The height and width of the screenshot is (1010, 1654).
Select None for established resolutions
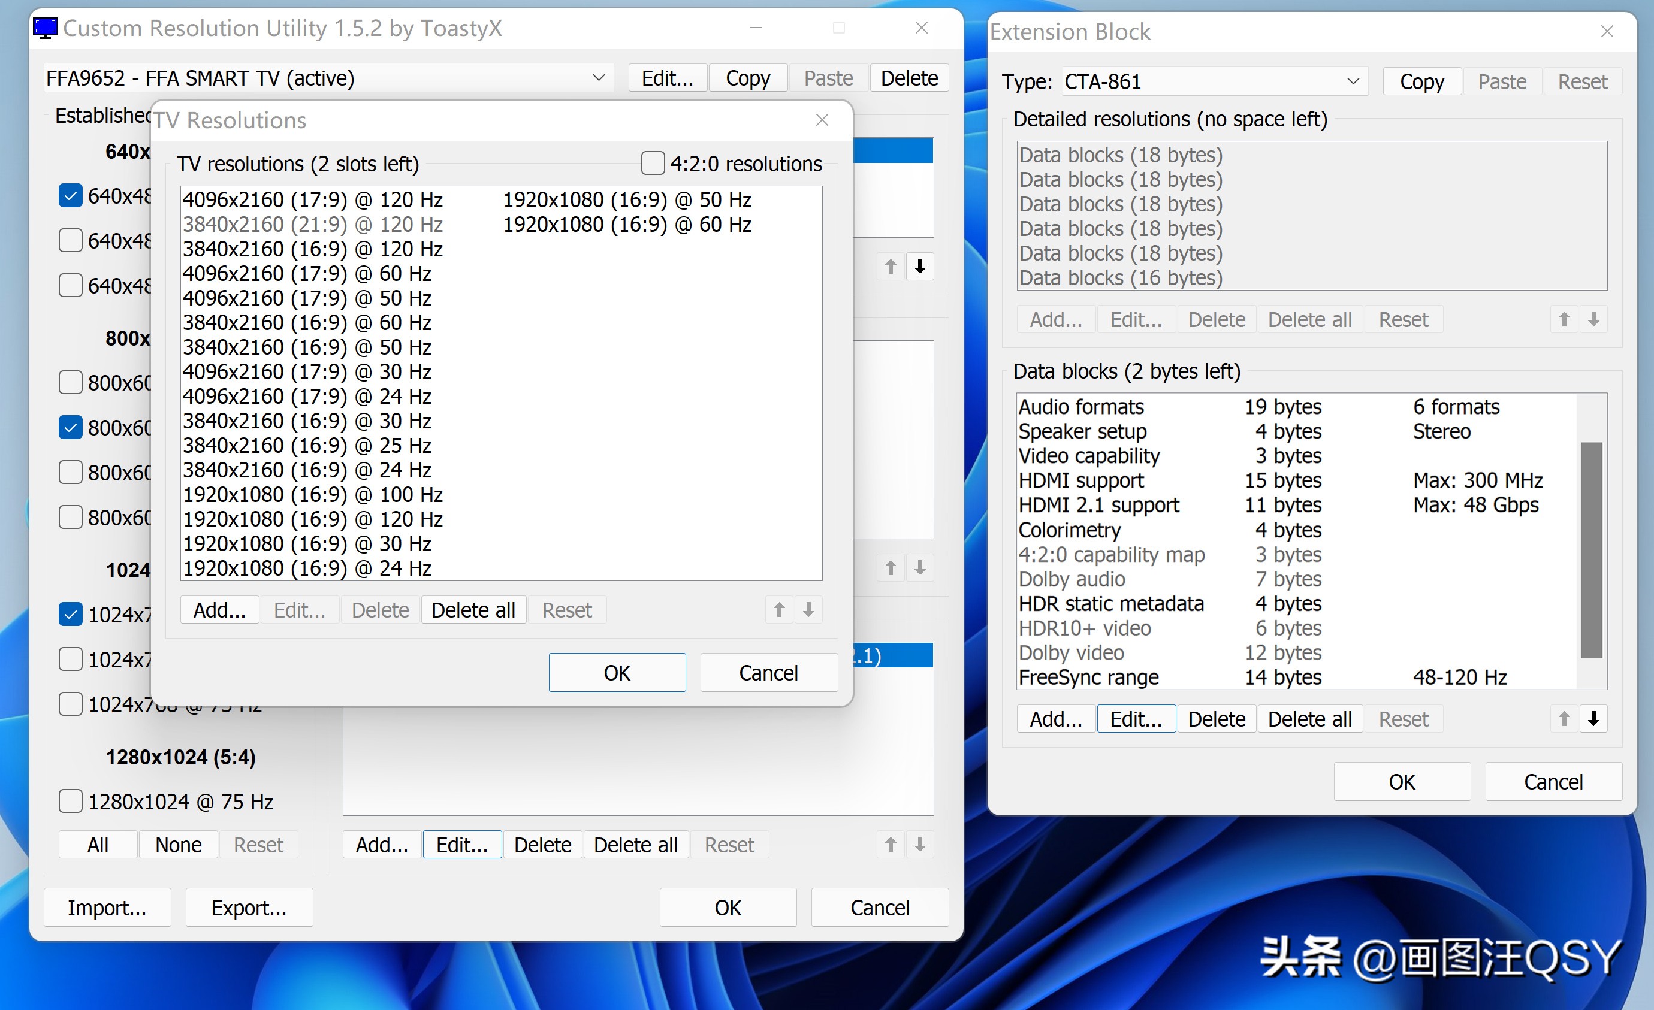coord(177,844)
